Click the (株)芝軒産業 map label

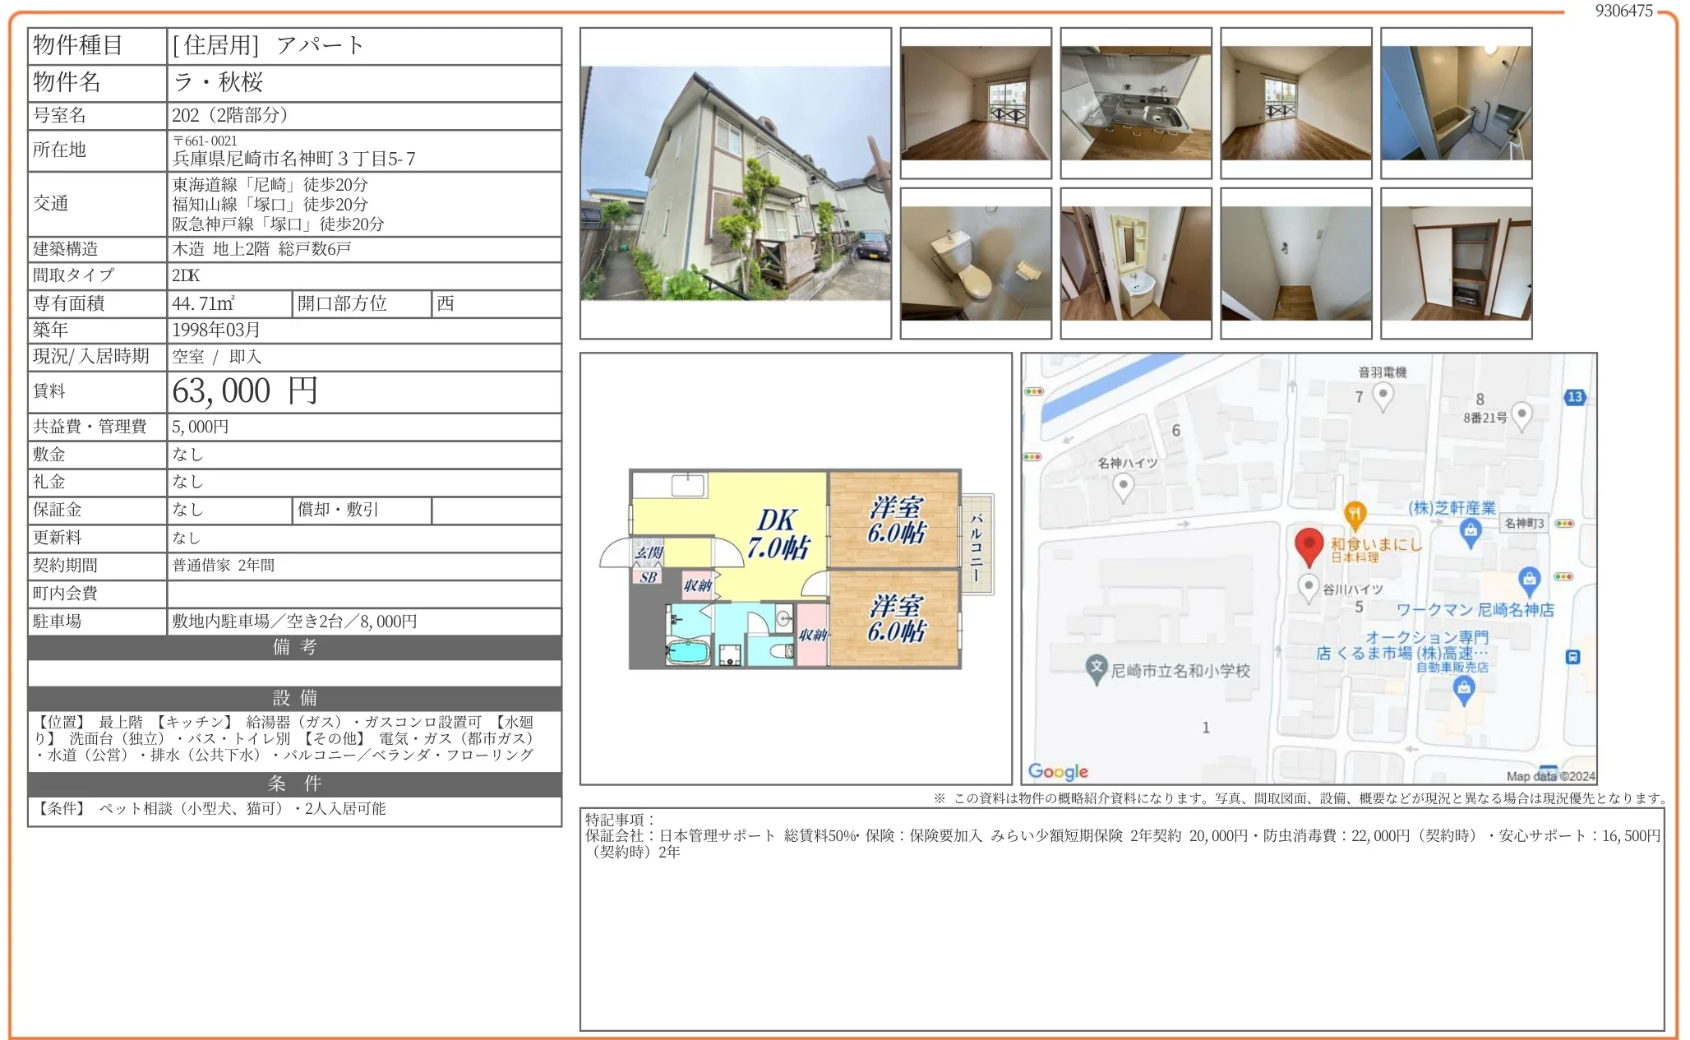(1452, 508)
